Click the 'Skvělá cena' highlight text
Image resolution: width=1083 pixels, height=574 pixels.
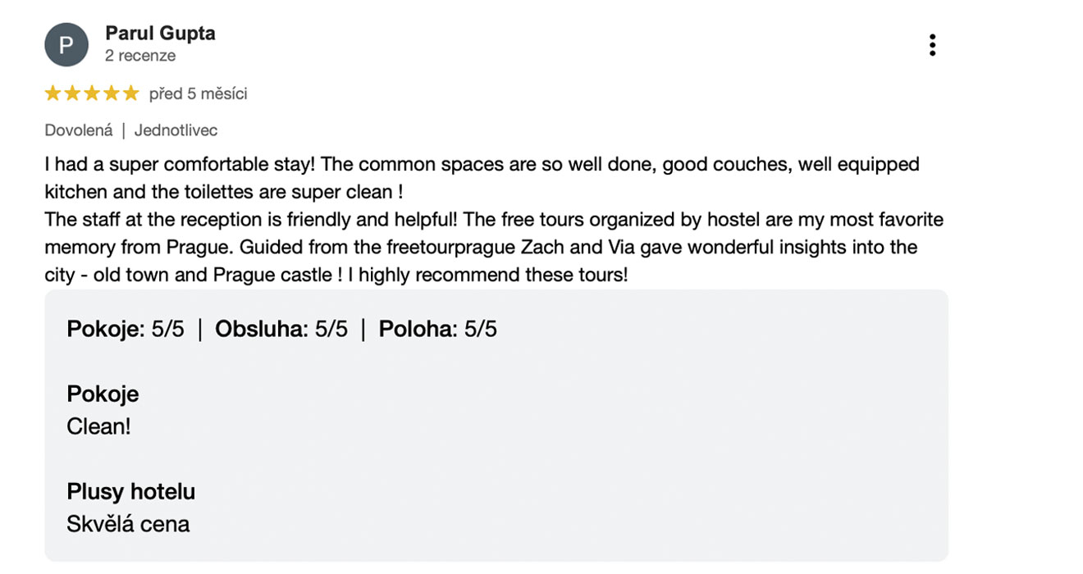coord(128,524)
